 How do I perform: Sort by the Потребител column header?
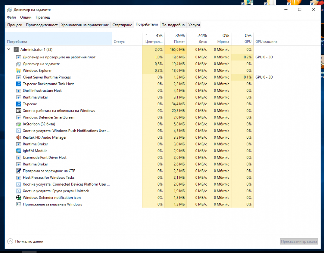[58, 38]
